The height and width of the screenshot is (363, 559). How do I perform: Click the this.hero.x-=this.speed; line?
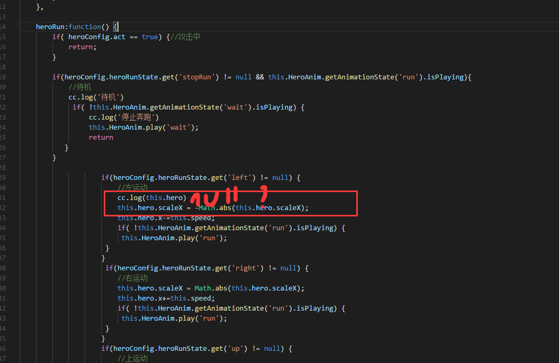166,217
